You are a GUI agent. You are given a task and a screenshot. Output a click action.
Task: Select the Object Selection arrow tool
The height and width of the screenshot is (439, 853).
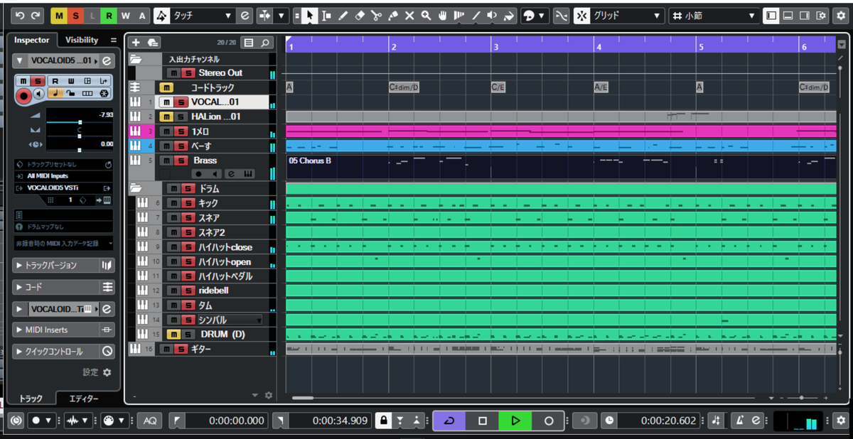point(310,15)
